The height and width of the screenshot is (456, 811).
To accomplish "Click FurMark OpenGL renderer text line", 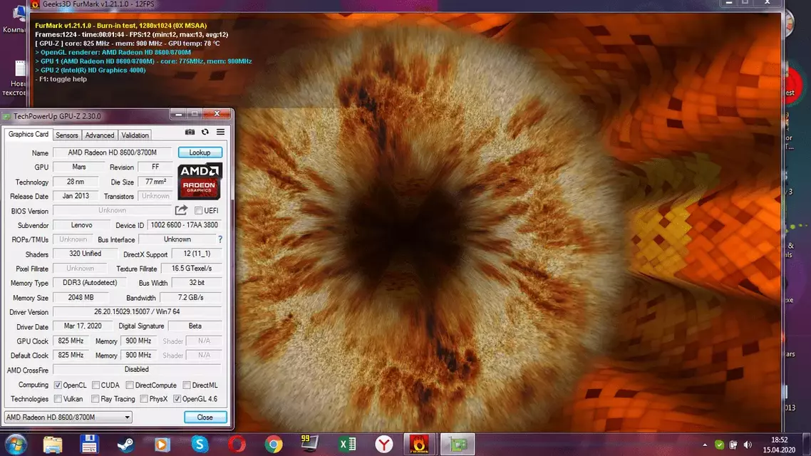I will tap(113, 52).
